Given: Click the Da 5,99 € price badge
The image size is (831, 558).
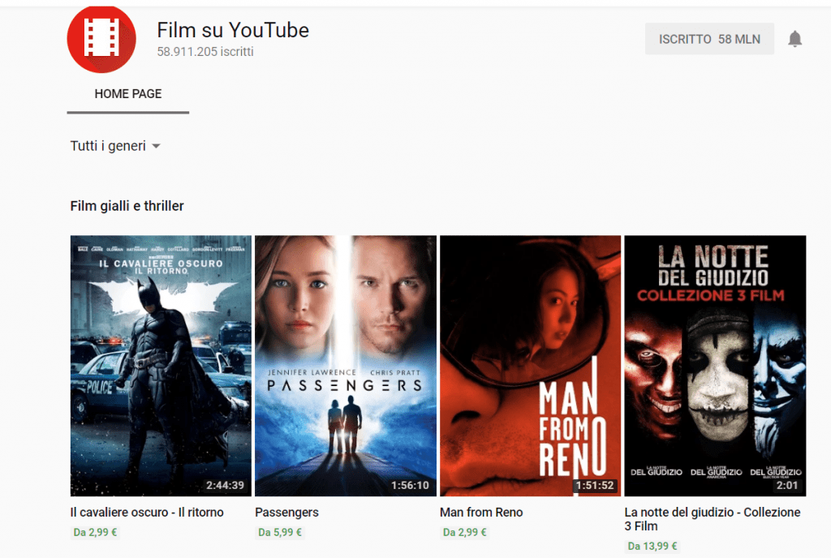Looking at the screenshot, I should tap(280, 533).
